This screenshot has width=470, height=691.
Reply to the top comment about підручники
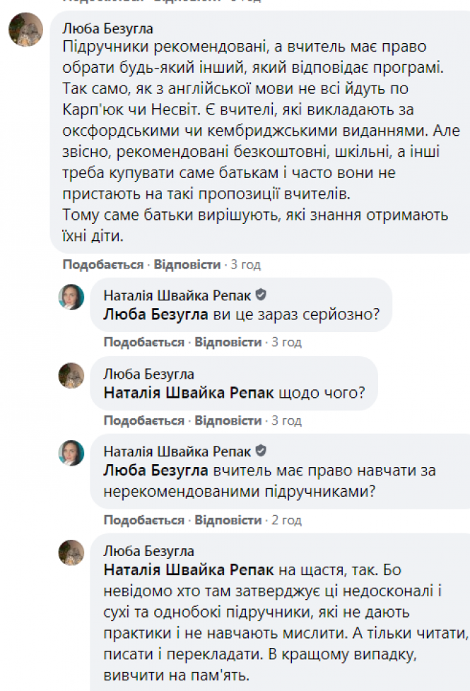tap(187, 265)
